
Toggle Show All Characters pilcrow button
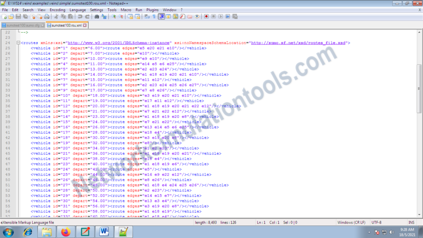154,17
